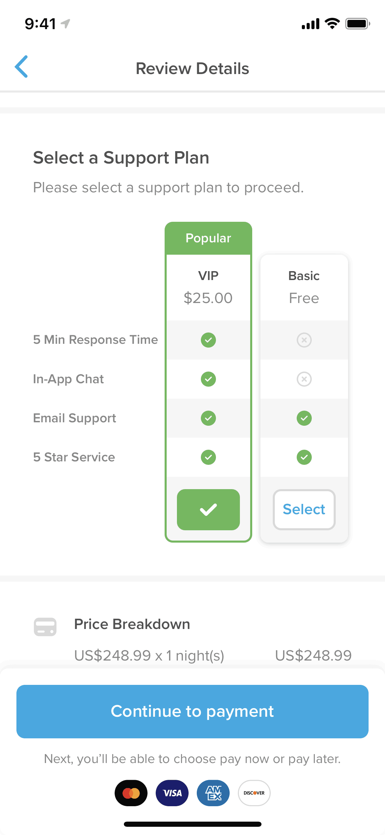Select the Basic support plan
Viewport: 385px width, 835px height.
point(304,510)
